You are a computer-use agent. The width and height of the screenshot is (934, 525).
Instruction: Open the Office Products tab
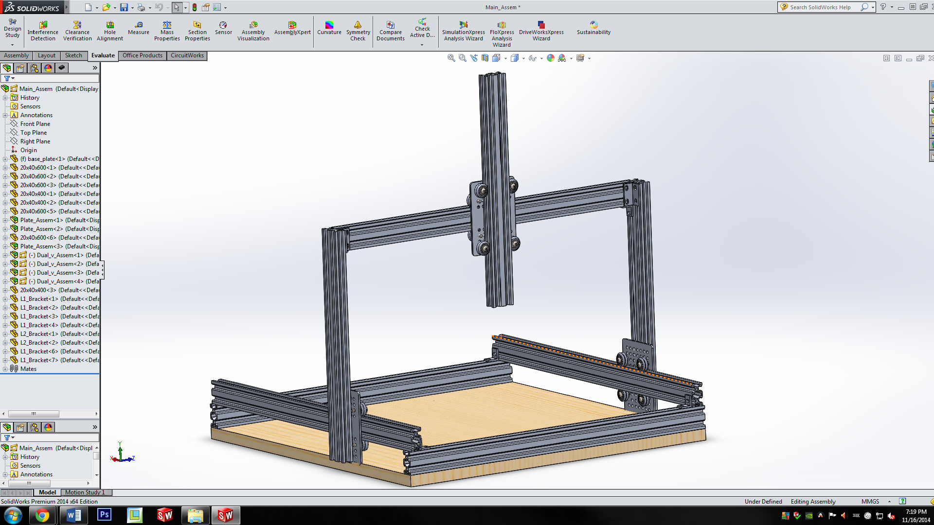[142, 55]
